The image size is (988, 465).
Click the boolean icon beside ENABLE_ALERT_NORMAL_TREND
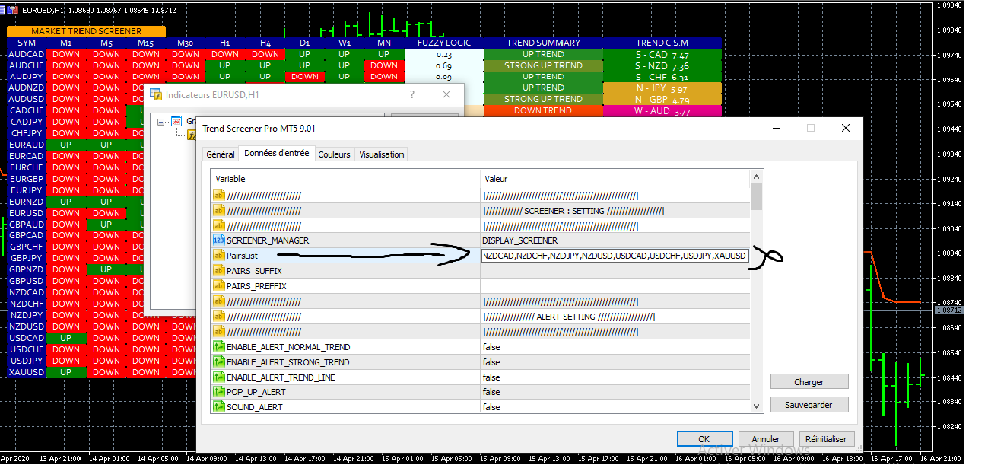(x=218, y=347)
